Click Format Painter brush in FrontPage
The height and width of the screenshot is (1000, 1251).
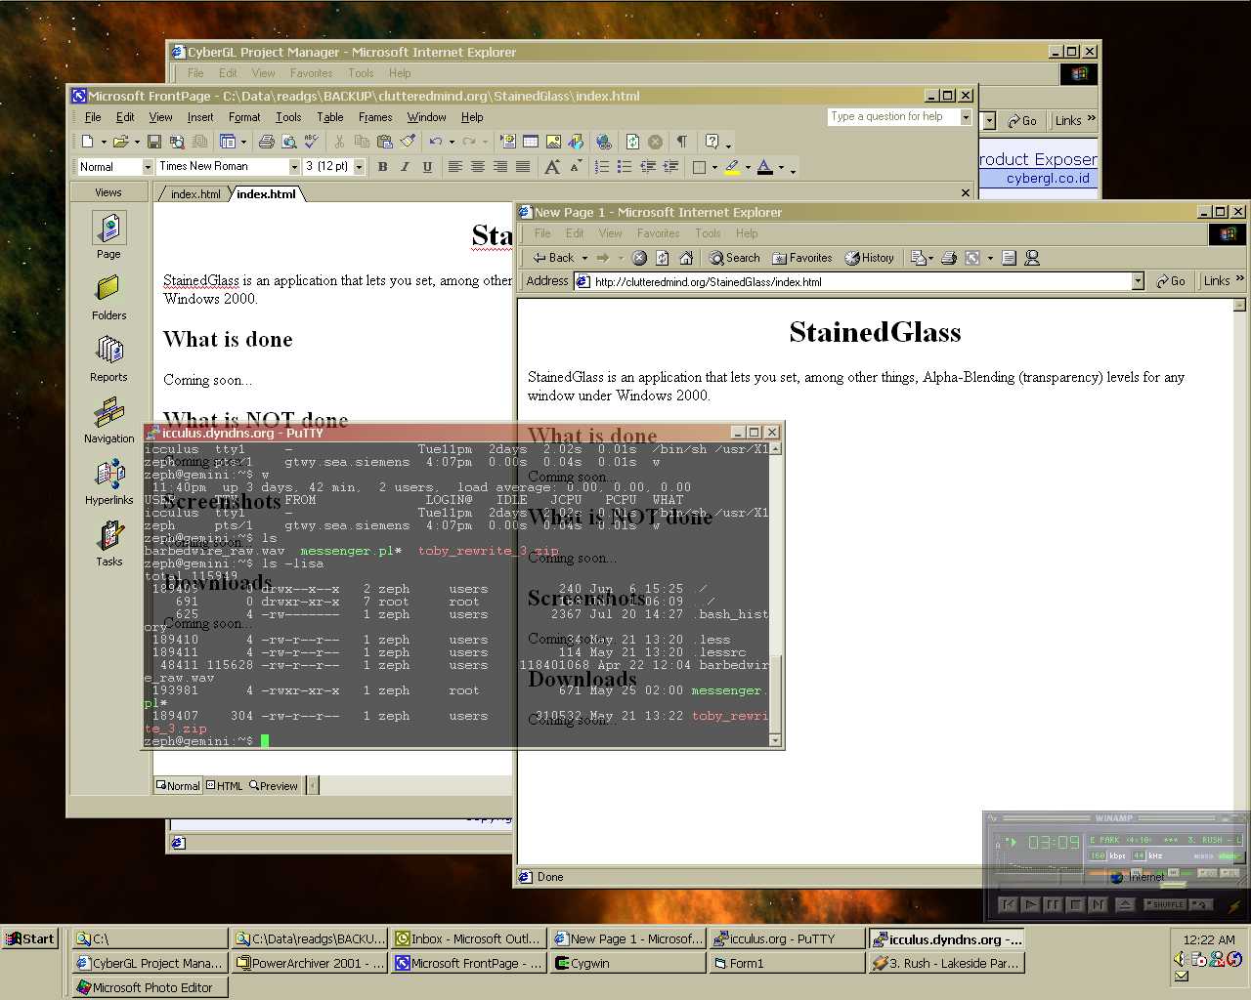coord(408,142)
